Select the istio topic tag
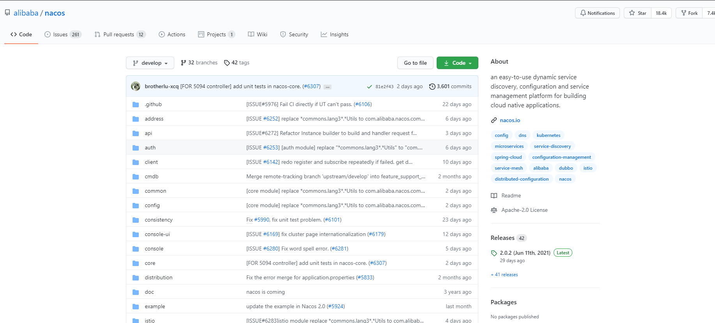The height and width of the screenshot is (323, 715). click(588, 168)
